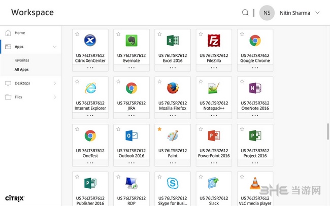The image size is (330, 206).
Task: Launch the RDP app icon
Action: coord(131,183)
